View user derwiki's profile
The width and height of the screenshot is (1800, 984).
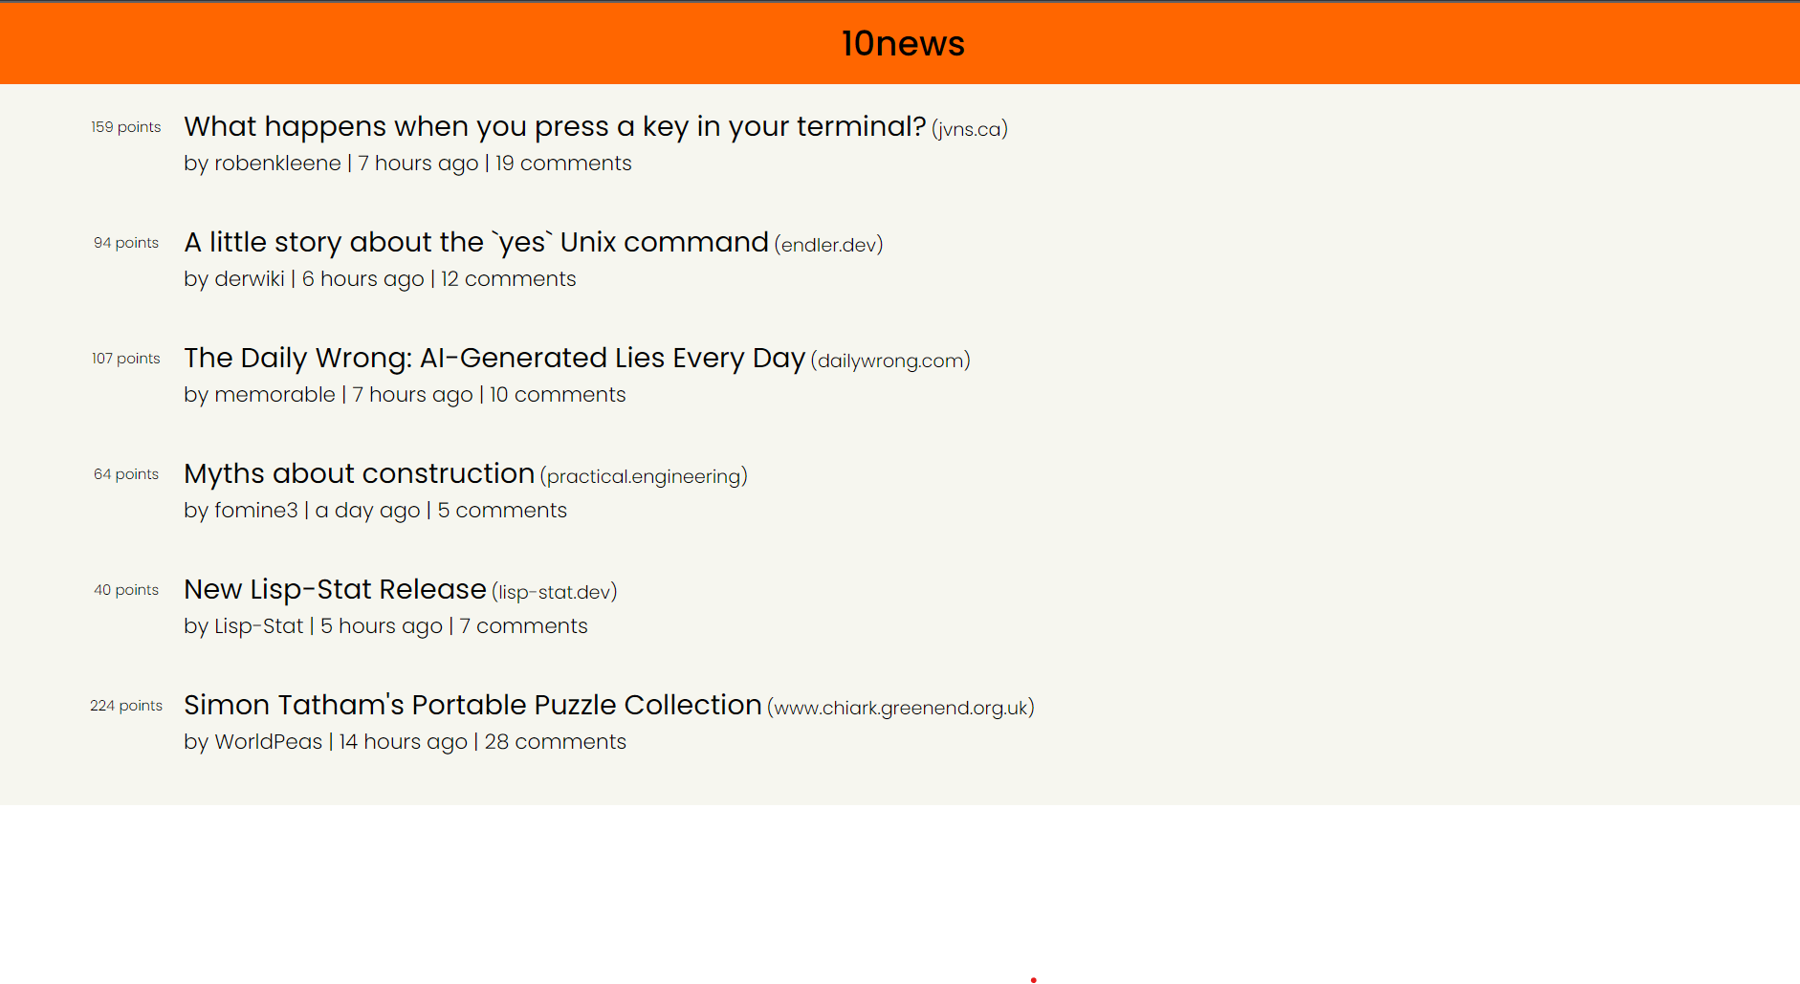click(x=250, y=279)
